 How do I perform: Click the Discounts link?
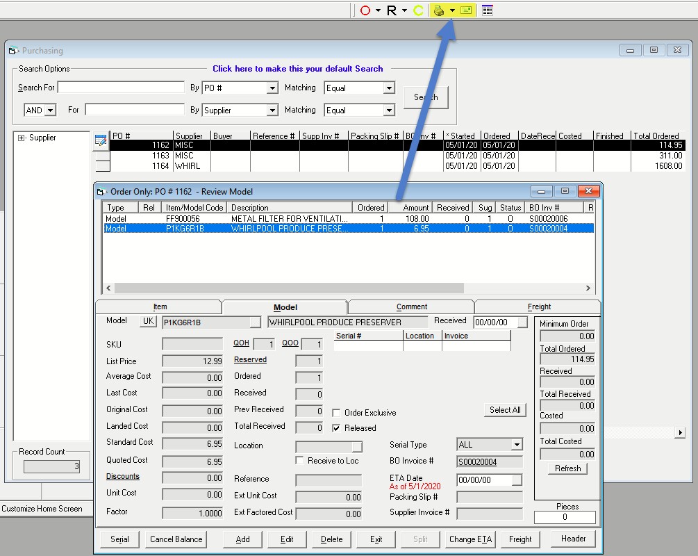pyautogui.click(x=123, y=476)
